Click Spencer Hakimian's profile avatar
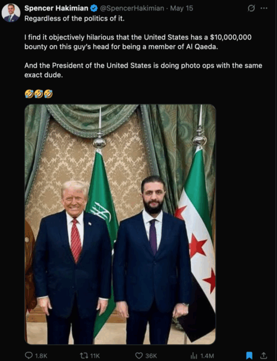The image size is (277, 361). pos(11,13)
